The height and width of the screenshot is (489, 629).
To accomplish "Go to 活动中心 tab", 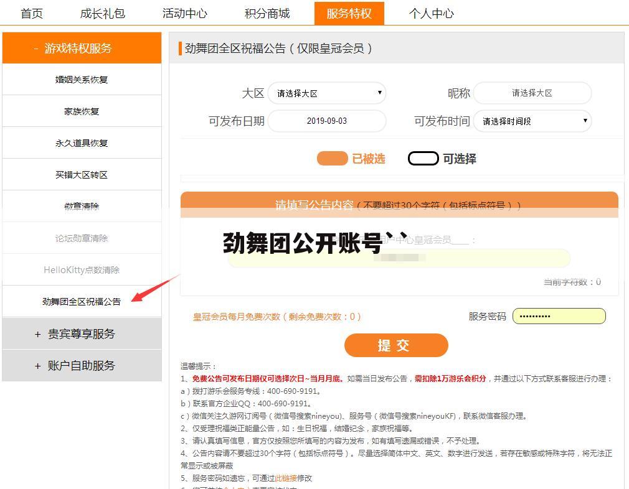I will (x=185, y=13).
